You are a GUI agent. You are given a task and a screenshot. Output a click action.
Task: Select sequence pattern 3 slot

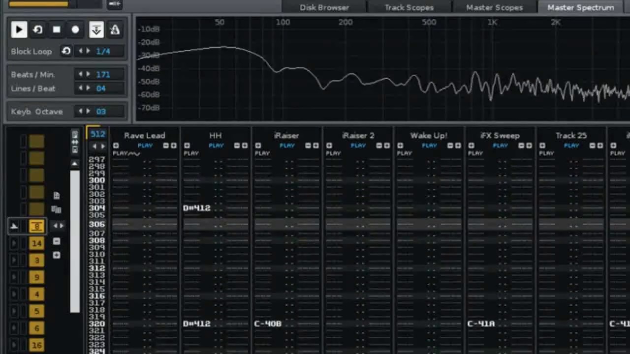pyautogui.click(x=36, y=261)
